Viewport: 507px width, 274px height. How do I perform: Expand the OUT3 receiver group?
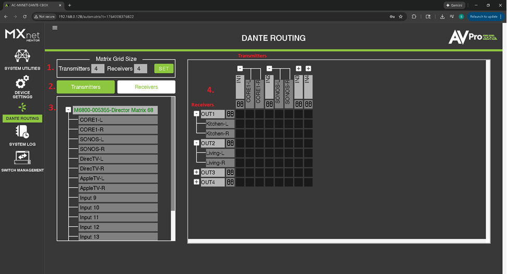[x=196, y=173]
